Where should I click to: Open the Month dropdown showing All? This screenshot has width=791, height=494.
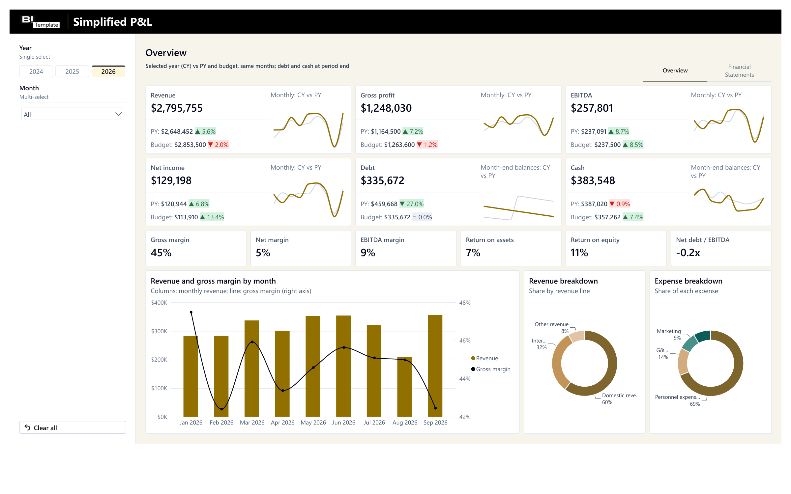[x=73, y=114]
